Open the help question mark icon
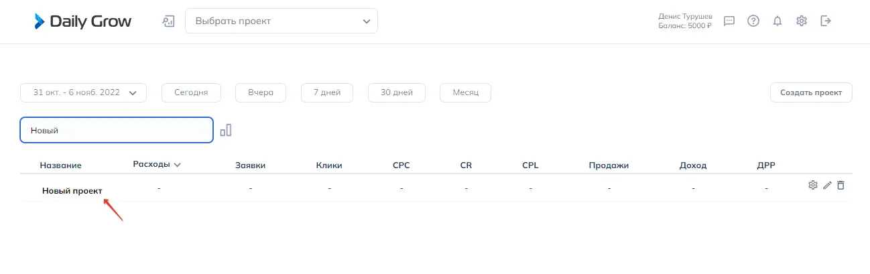The image size is (870, 274). [x=753, y=21]
